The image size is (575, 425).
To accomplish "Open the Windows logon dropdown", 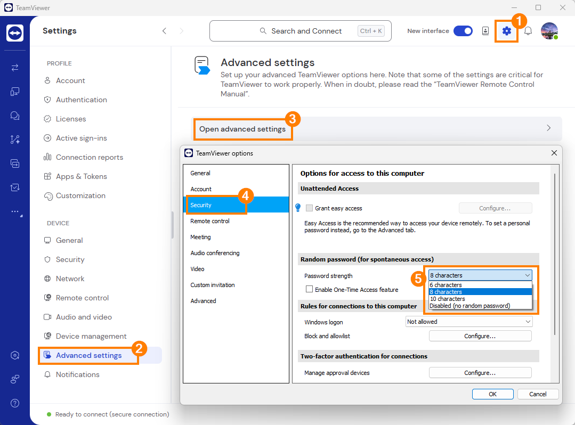I will point(469,322).
